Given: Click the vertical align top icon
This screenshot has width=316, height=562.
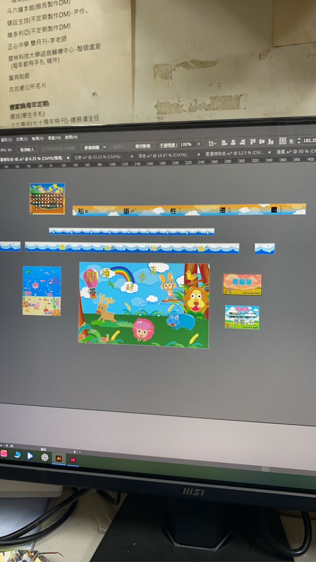Looking at the screenshot, I should [253, 142].
